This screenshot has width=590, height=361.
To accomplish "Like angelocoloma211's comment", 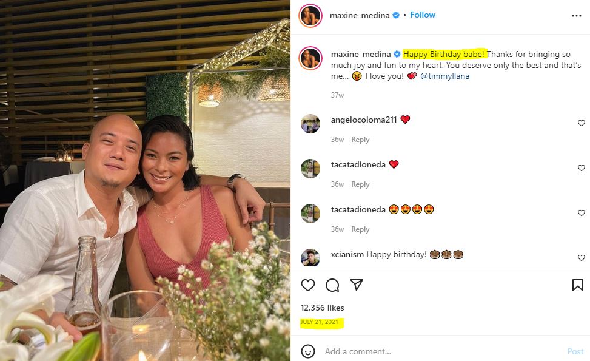I will click(582, 123).
